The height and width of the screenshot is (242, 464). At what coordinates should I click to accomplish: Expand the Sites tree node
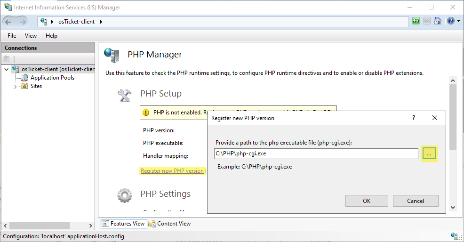click(x=15, y=87)
